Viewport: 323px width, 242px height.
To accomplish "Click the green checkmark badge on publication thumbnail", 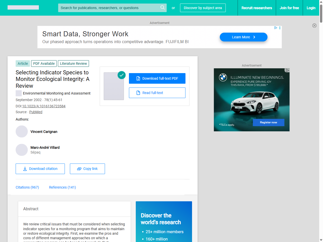I will (x=121, y=75).
